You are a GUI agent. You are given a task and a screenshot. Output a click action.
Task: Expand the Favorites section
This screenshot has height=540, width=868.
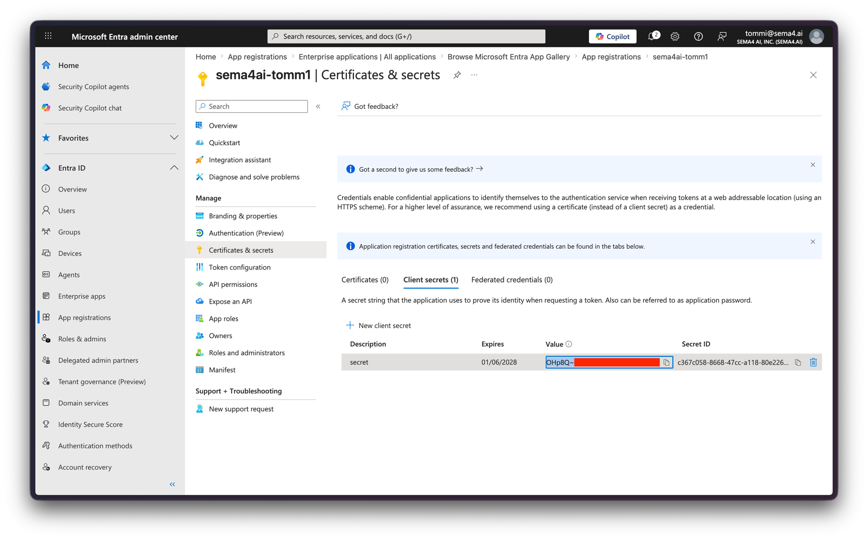(x=174, y=138)
